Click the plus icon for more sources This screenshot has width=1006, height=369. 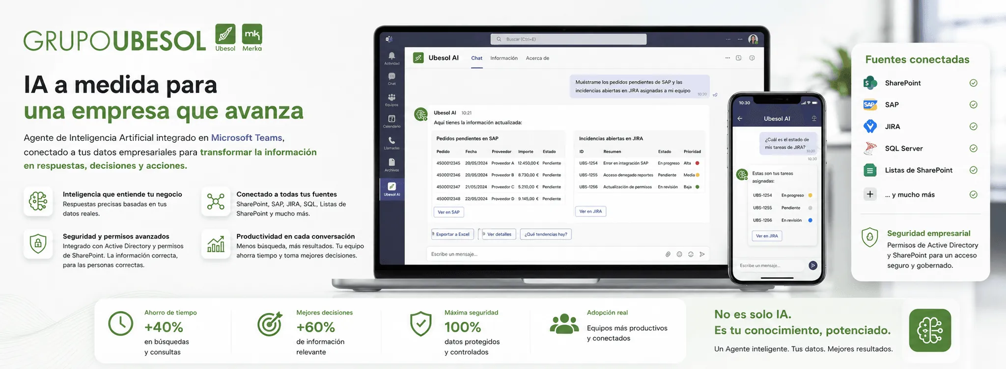coord(870,194)
